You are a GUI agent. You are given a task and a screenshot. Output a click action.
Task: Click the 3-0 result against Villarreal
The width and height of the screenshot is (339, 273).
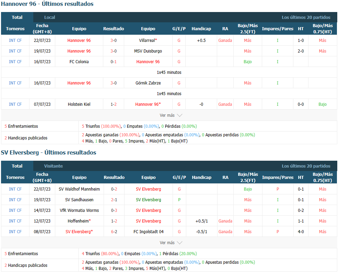tap(114, 41)
